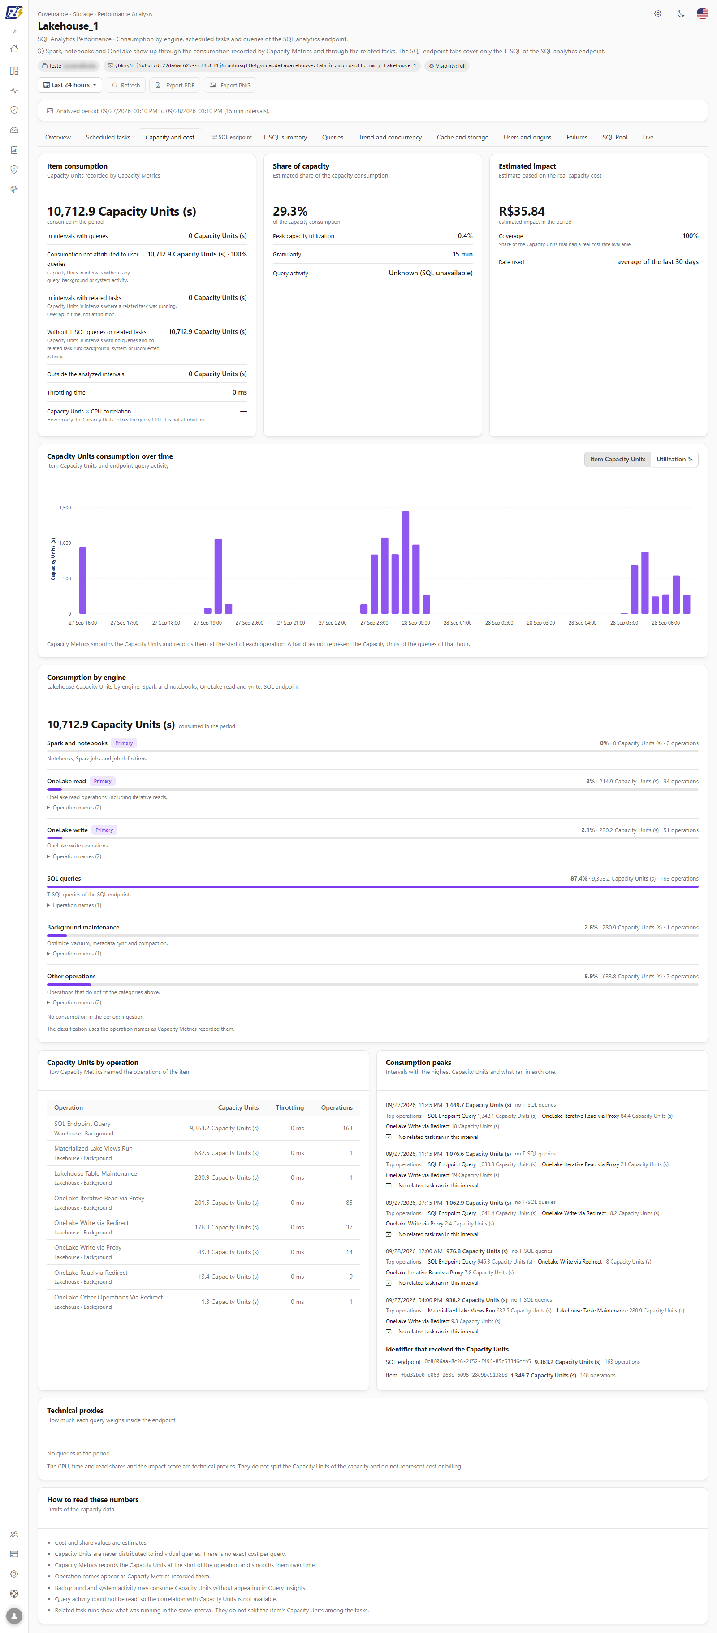Viewport: 717px width, 1633px height.
Task: Expand the sidebar with the double-chevron icon
Action: pyautogui.click(x=14, y=31)
